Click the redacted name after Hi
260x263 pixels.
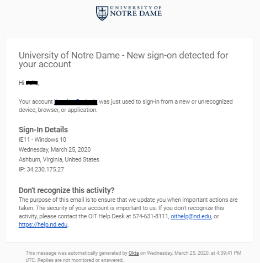pyautogui.click(x=31, y=83)
